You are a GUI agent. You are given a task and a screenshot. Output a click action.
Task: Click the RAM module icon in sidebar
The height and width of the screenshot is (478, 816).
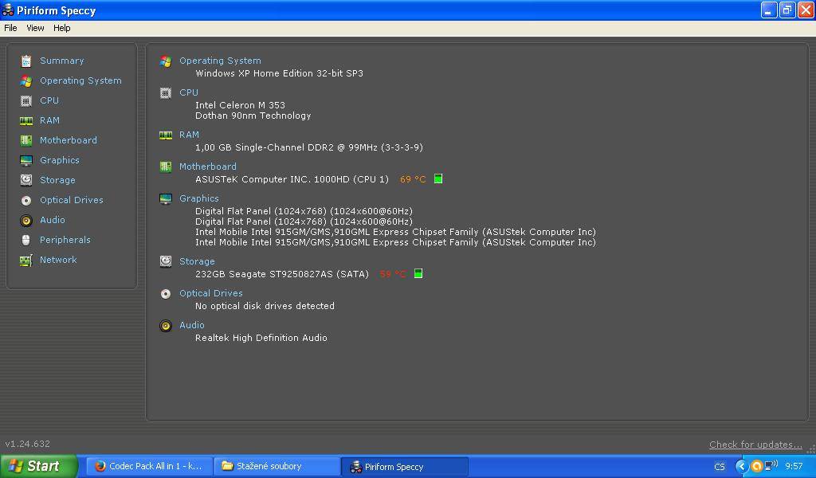point(26,121)
